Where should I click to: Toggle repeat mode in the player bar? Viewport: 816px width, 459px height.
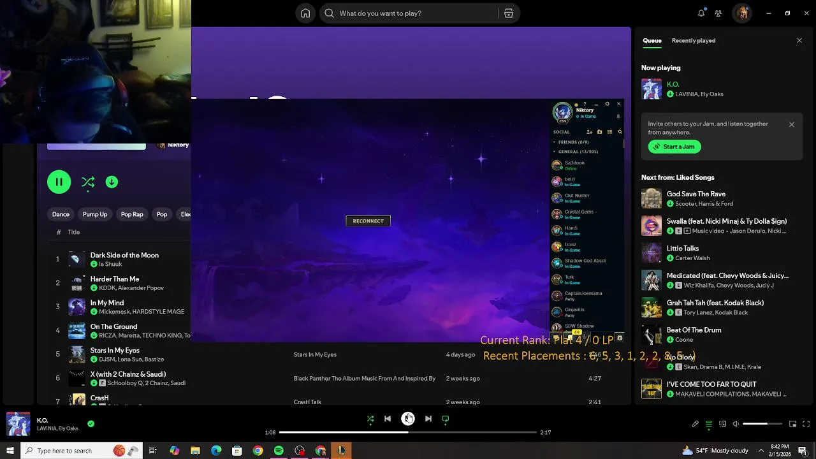click(446, 419)
